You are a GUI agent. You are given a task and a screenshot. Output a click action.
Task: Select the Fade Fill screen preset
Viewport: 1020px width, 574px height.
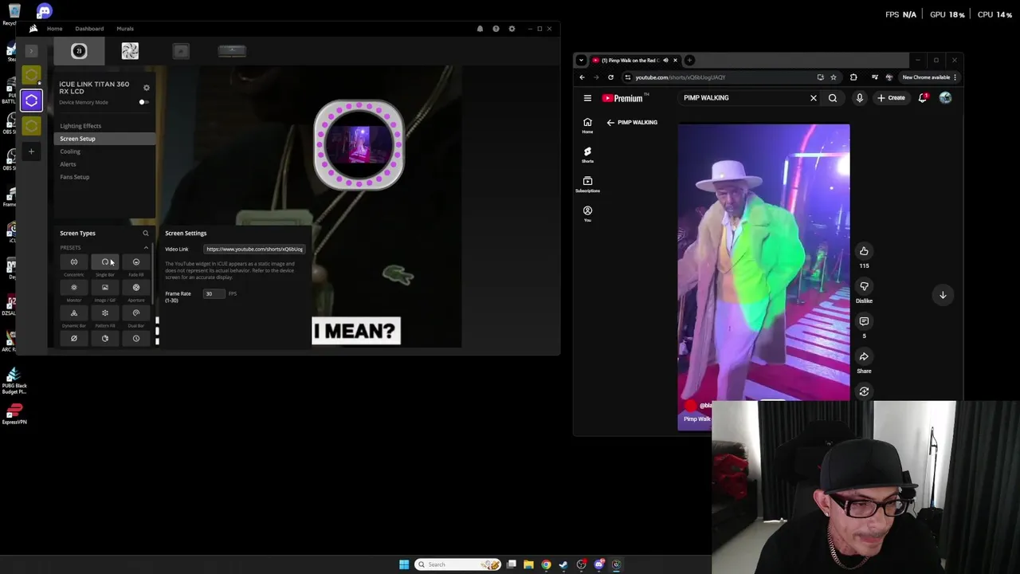coord(135,262)
